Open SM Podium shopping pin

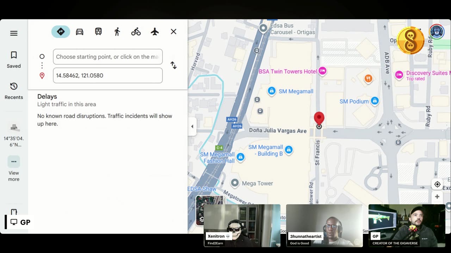pos(375,101)
